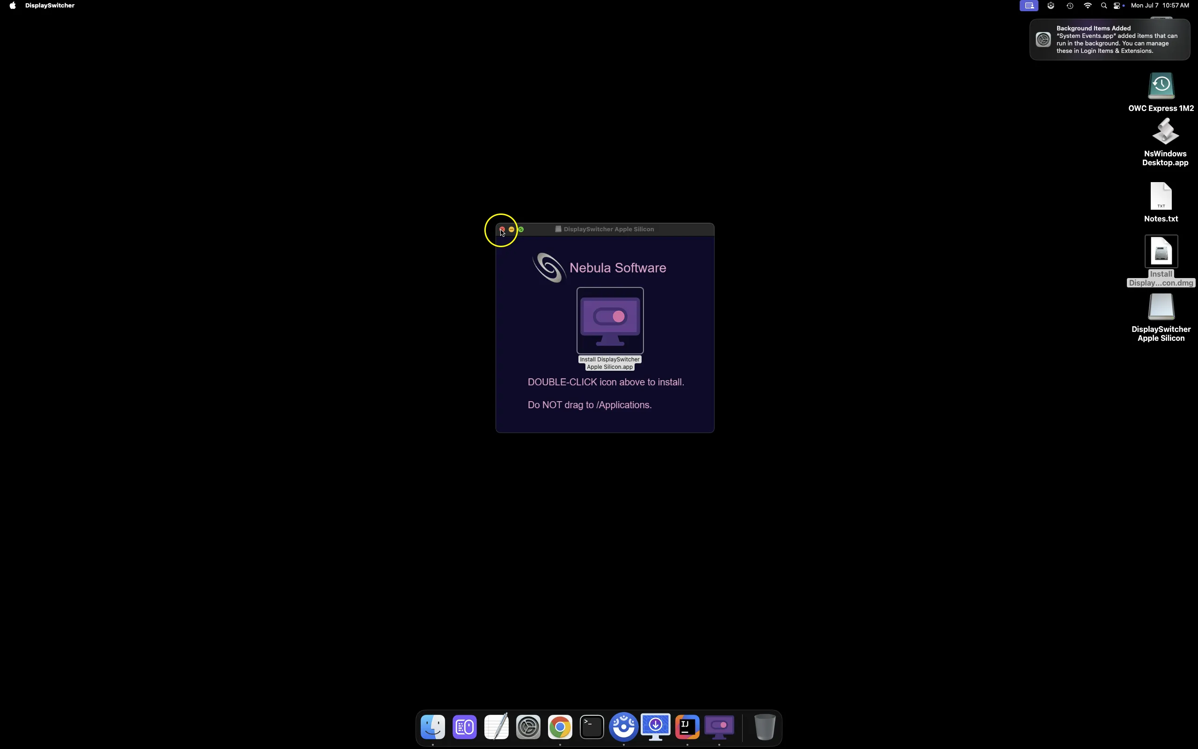Launch Google Chrome from the Dock
Image resolution: width=1198 pixels, height=749 pixels.
[560, 727]
